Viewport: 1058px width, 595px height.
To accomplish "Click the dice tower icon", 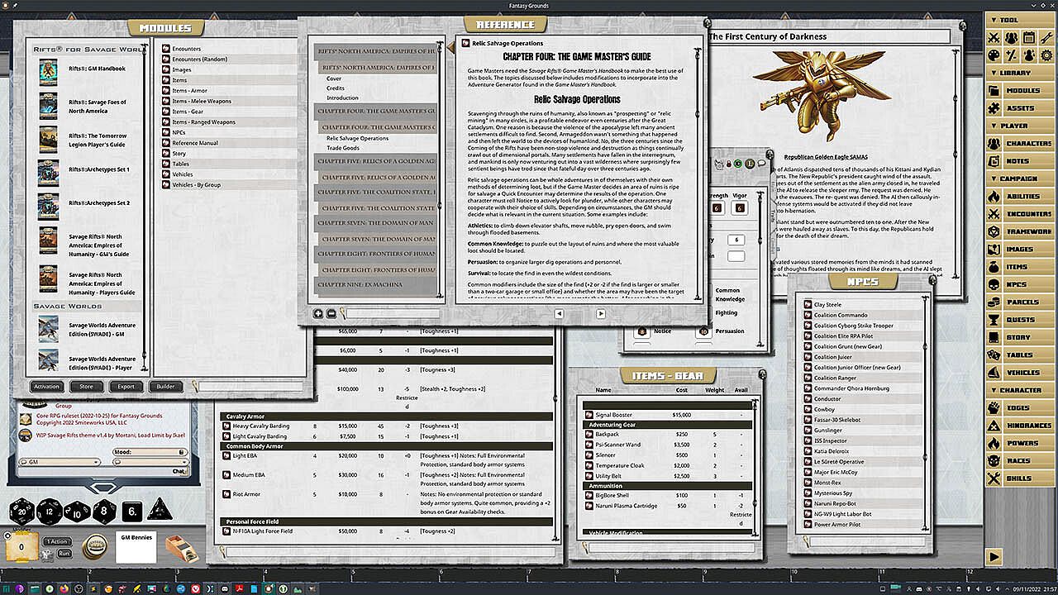I will (x=182, y=550).
